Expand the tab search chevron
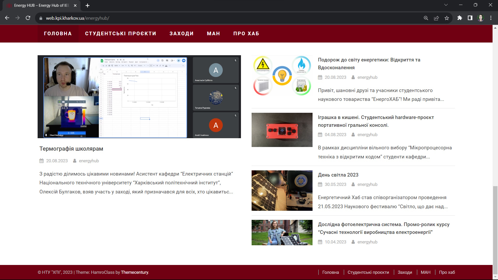The image size is (498, 280). pos(446,5)
